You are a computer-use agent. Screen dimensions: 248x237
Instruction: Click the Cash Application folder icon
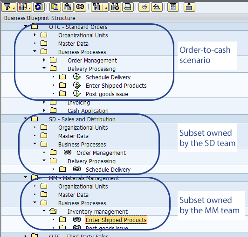(53, 110)
